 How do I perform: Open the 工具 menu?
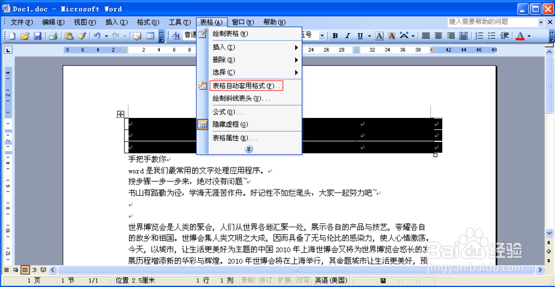[x=179, y=22]
